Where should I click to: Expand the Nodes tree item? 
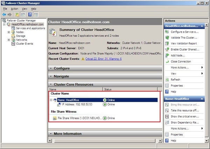(x=9, y=32)
